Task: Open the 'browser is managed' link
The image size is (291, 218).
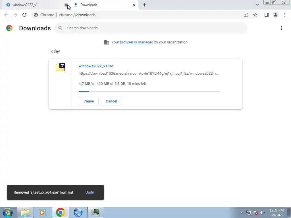Action: point(137,42)
